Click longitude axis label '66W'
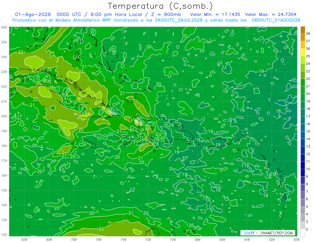 pos(222,239)
